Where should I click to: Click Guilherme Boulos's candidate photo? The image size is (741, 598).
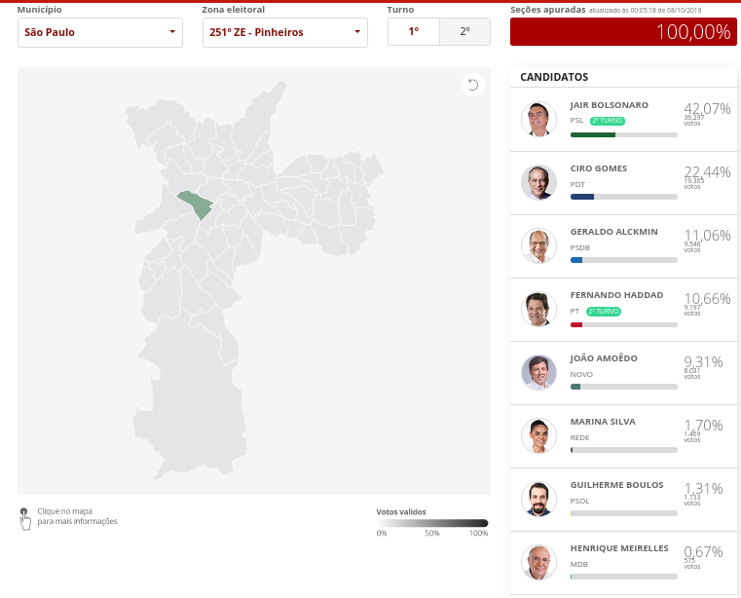(x=537, y=500)
